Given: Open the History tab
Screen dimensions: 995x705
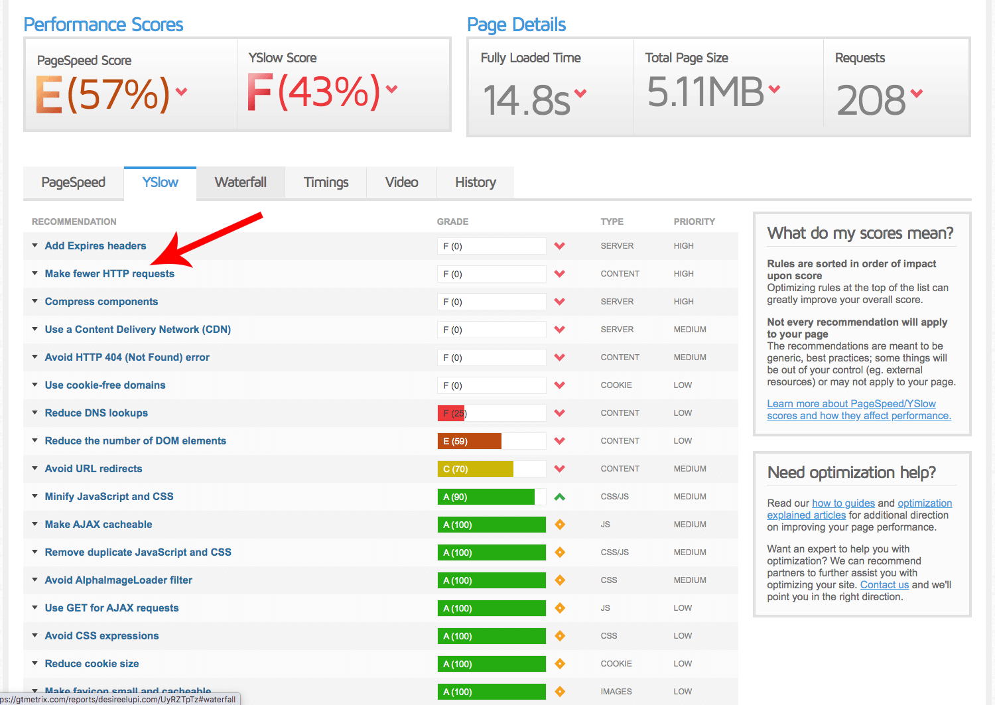Looking at the screenshot, I should [476, 182].
